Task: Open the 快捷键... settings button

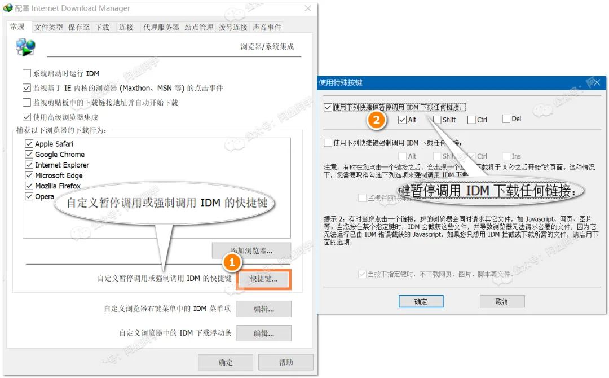Action: (x=264, y=279)
